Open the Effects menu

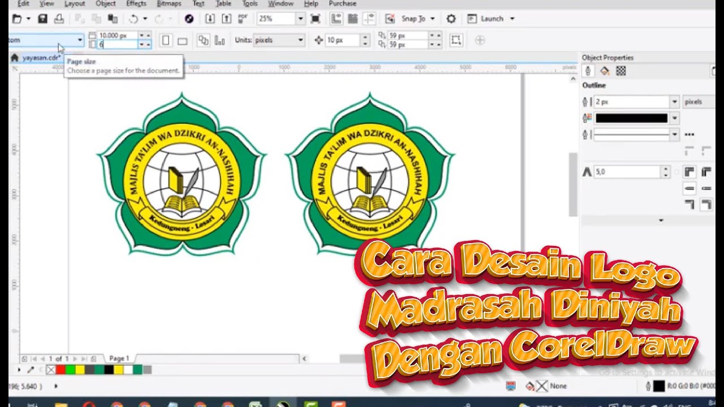click(136, 3)
